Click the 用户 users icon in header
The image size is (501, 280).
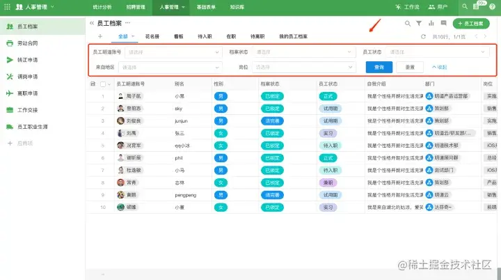[x=431, y=7]
